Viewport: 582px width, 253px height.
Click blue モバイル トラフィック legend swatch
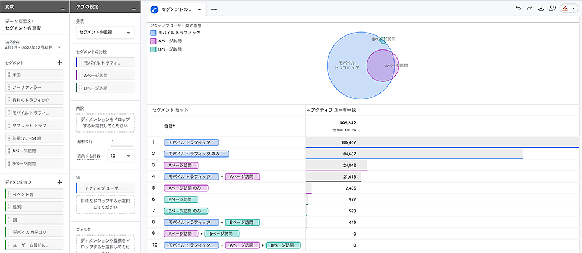click(x=153, y=33)
